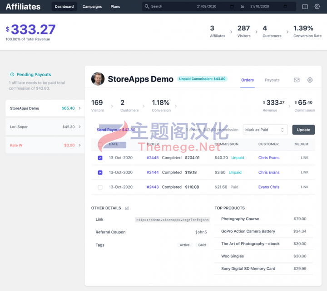The image size is (327, 291).
Task: Open start date calendar picker icon
Action: click(232, 6)
